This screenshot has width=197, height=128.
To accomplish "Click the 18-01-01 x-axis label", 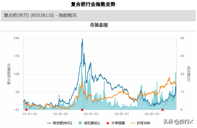I will [x=122, y=114].
